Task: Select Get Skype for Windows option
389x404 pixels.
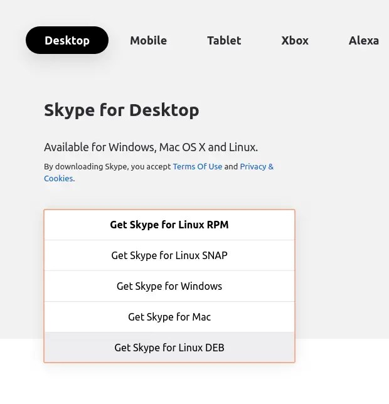Action: (169, 286)
